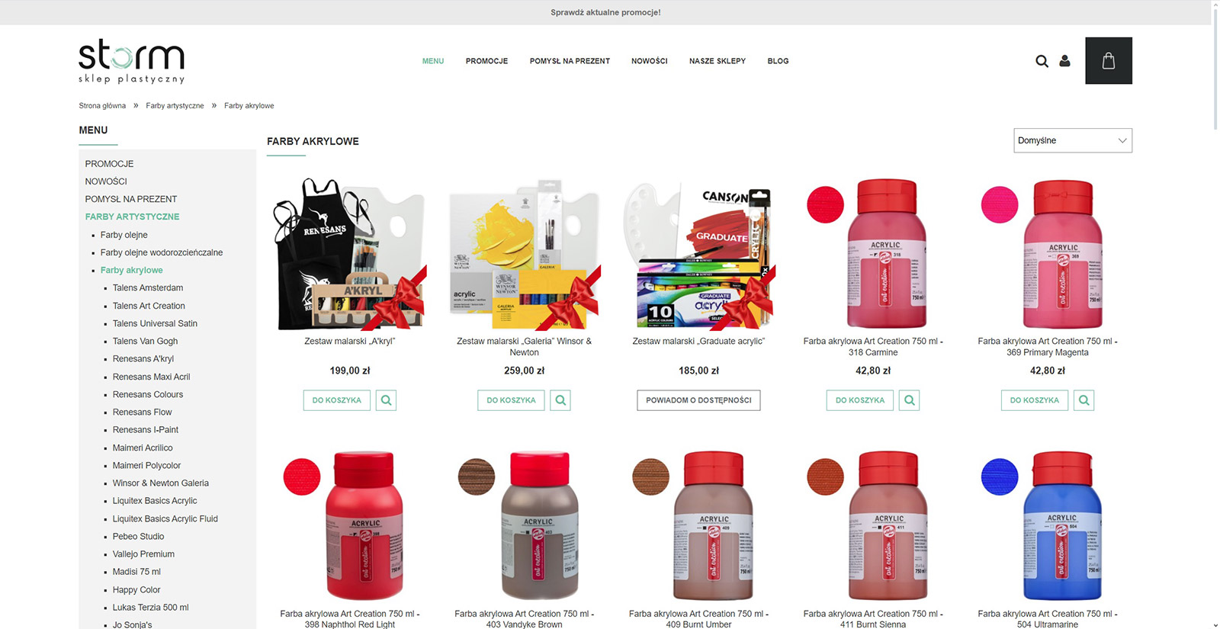1220x629 pixels.
Task: Quick view the 318 Carmine paint magnifier icon
Action: [910, 400]
